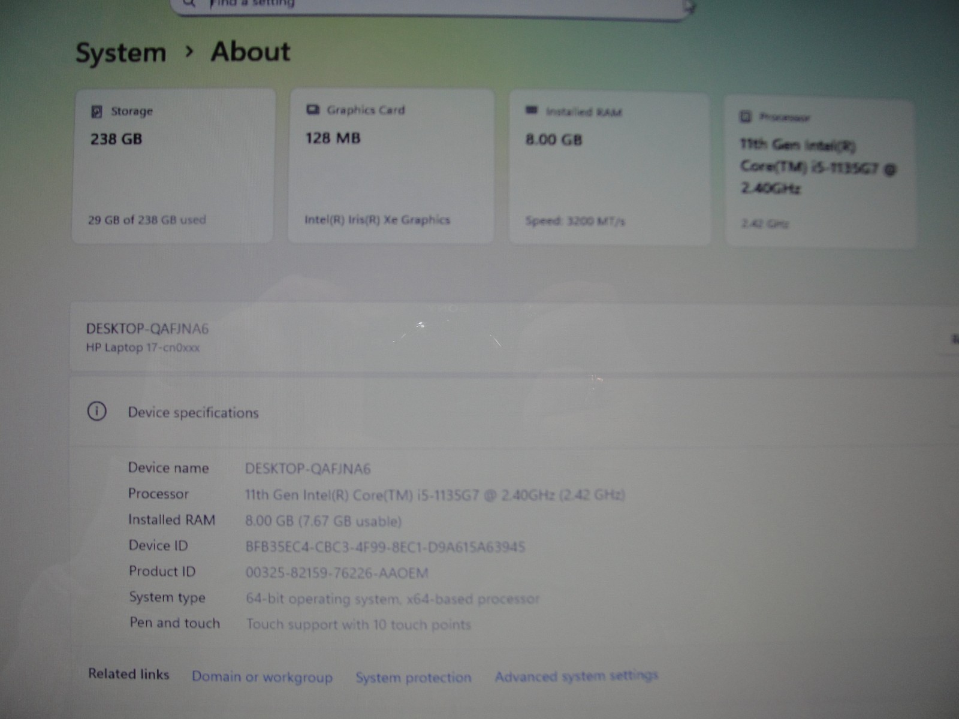959x719 pixels.
Task: Click the HP Laptop 17-cn0xxx model text
Action: [x=143, y=348]
